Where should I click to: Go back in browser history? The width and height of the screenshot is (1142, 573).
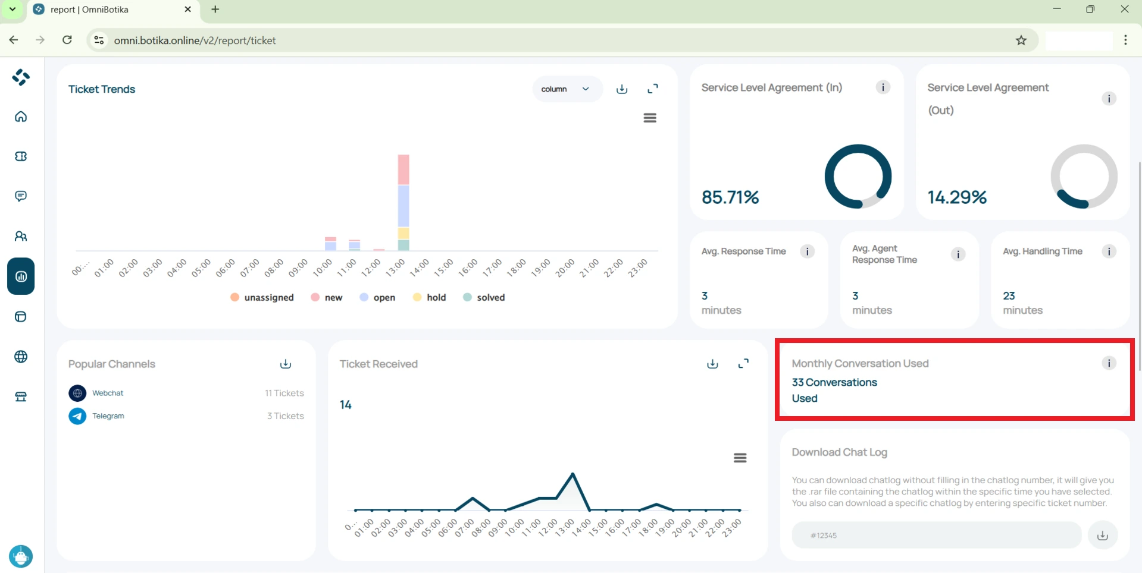(14, 40)
